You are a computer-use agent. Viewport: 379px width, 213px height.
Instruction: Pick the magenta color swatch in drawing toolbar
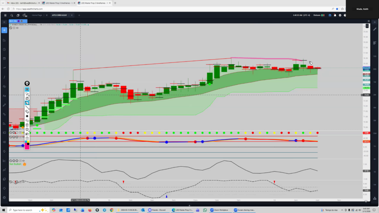point(27,147)
